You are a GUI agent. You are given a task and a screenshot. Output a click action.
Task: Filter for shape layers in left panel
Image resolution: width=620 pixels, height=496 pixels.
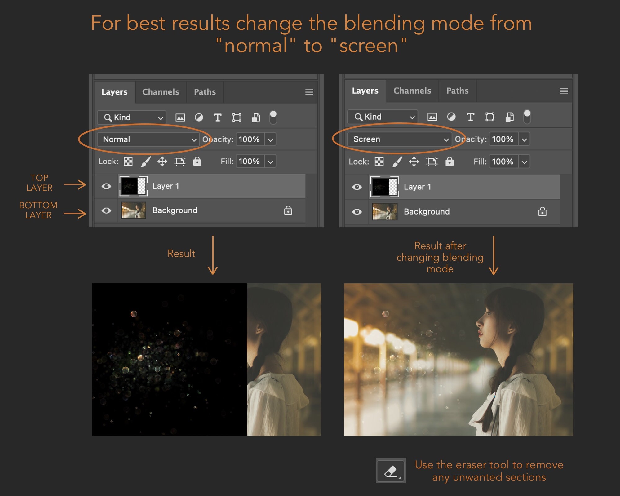[x=237, y=117]
